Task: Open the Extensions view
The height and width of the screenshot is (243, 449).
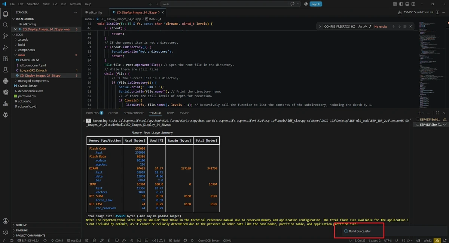Action: (6, 59)
